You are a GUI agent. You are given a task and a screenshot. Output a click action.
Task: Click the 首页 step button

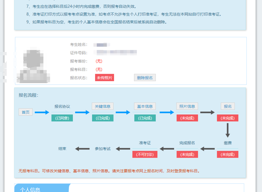[26, 112]
